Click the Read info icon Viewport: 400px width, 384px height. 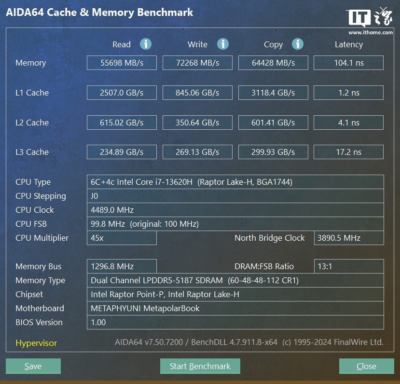[x=146, y=44]
